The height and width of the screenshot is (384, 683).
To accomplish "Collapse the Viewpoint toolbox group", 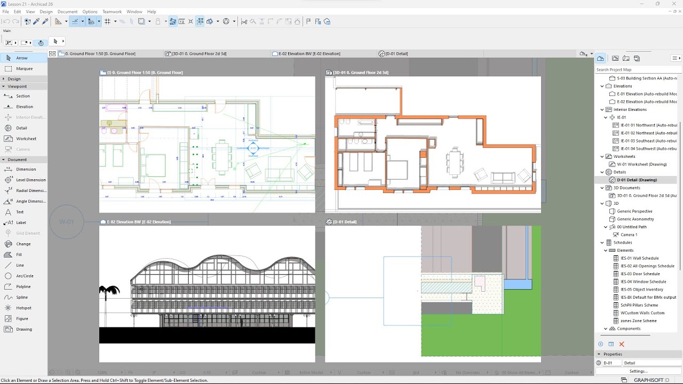I will pos(3,86).
